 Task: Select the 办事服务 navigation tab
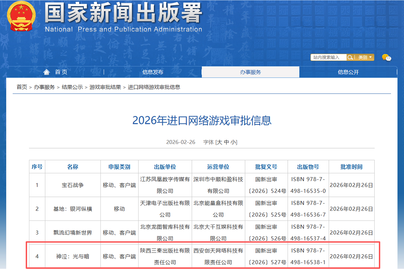250,72
